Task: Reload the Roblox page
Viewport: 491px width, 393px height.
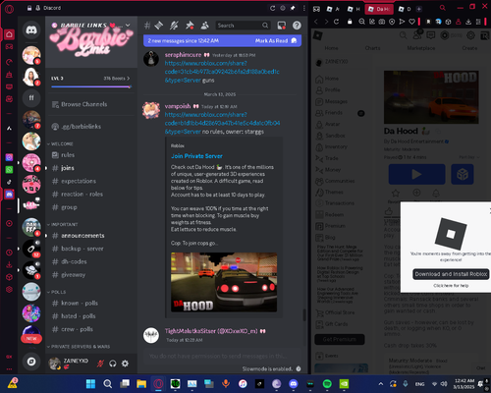Action: pyautogui.click(x=336, y=22)
